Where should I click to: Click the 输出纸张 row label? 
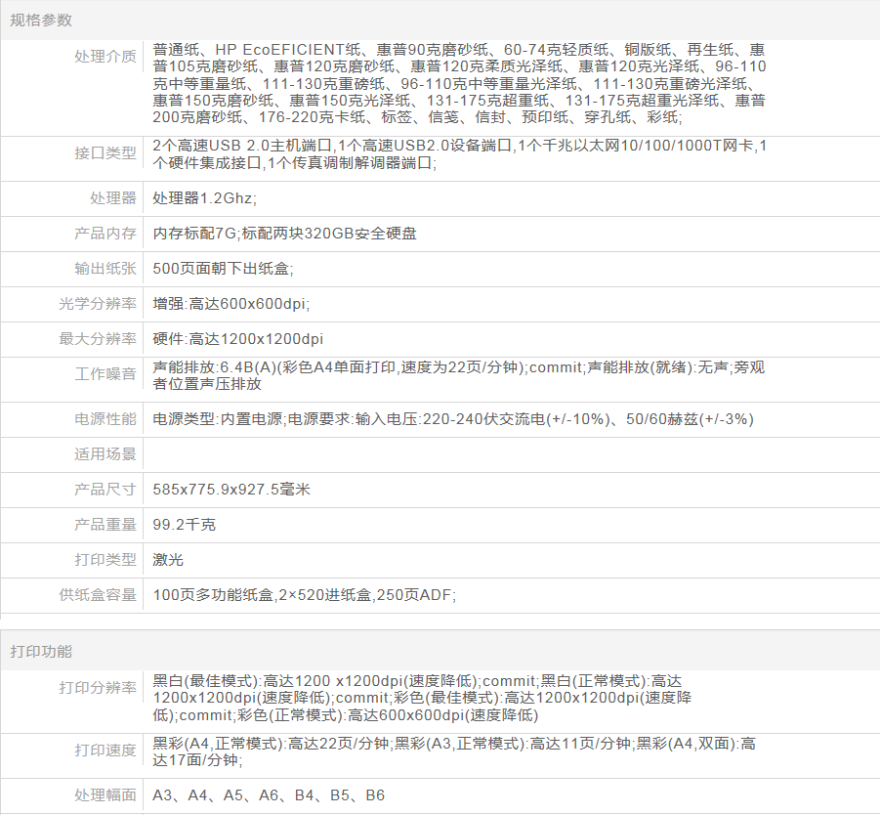[105, 269]
